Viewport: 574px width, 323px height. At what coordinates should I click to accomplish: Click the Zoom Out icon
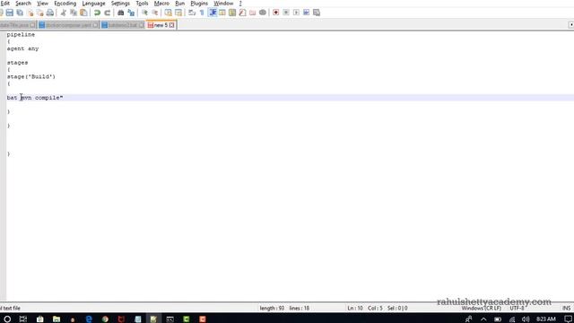[x=155, y=13]
